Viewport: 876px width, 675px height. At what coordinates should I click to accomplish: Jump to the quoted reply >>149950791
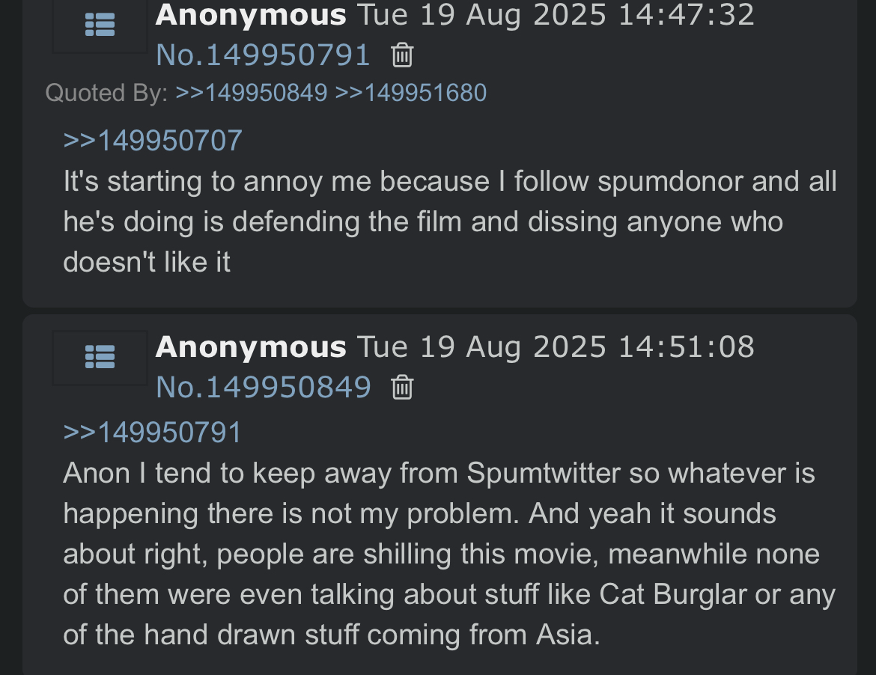153,433
